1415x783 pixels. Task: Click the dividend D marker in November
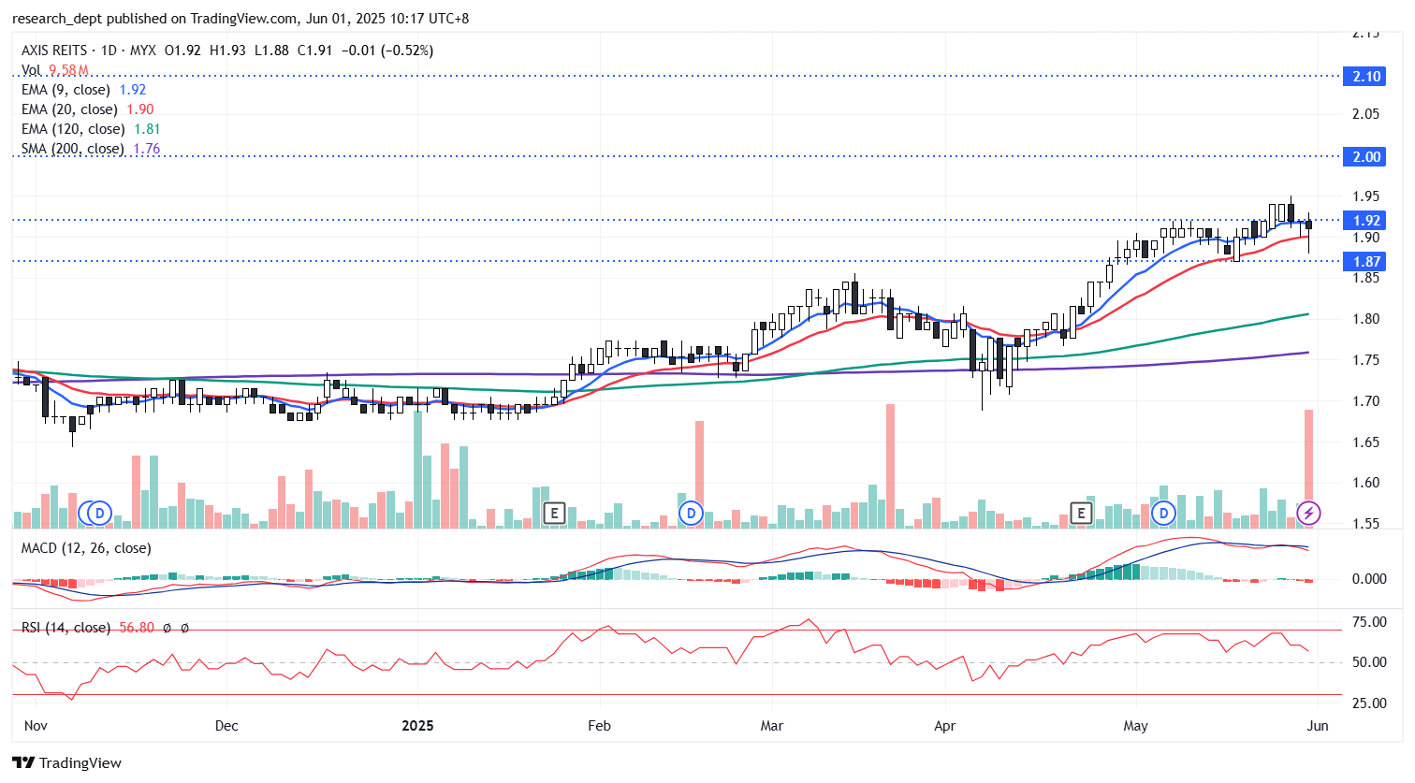(x=99, y=513)
